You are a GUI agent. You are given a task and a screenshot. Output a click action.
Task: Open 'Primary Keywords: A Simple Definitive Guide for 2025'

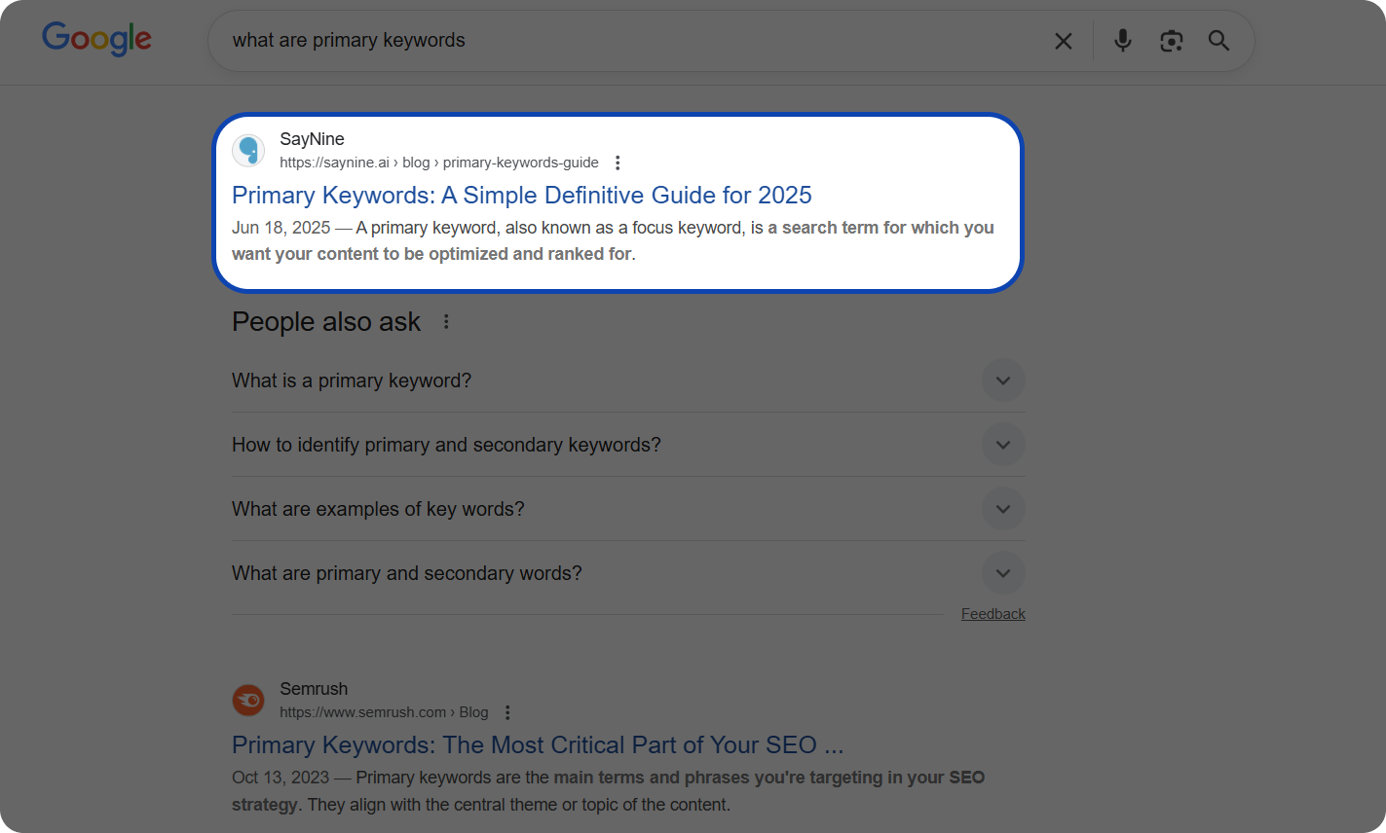click(521, 195)
